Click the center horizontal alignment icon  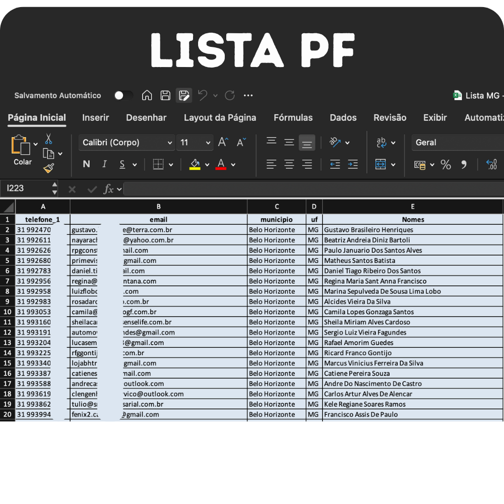(x=289, y=164)
